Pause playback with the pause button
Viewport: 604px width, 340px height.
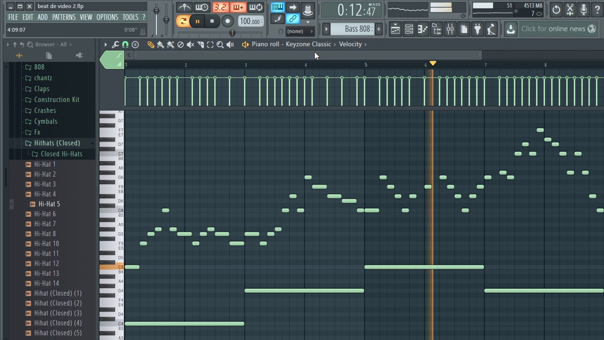[x=197, y=21]
